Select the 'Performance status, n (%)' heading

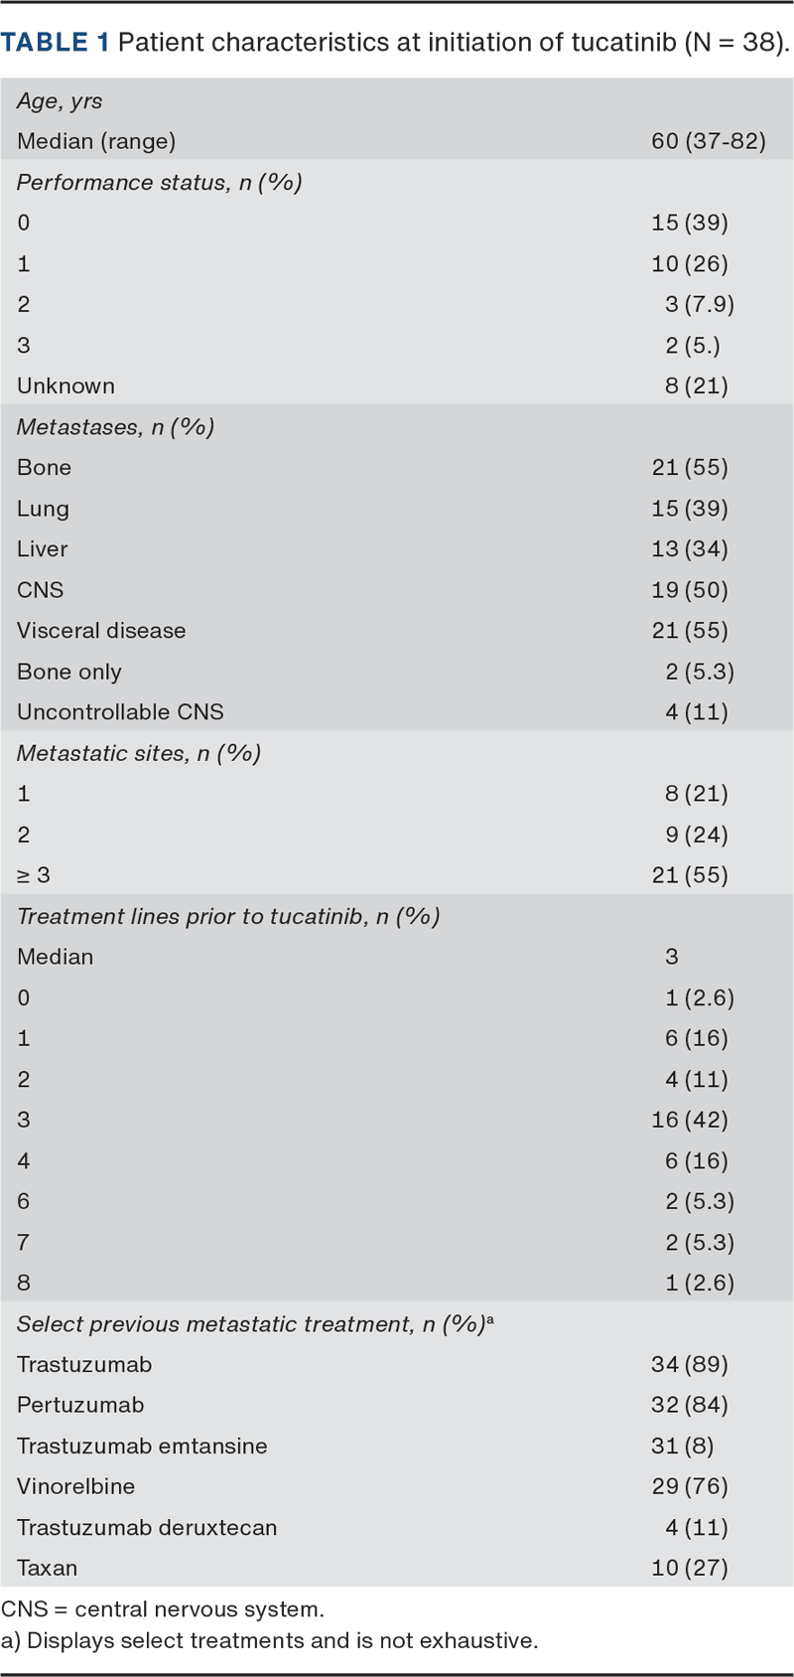[x=159, y=182]
